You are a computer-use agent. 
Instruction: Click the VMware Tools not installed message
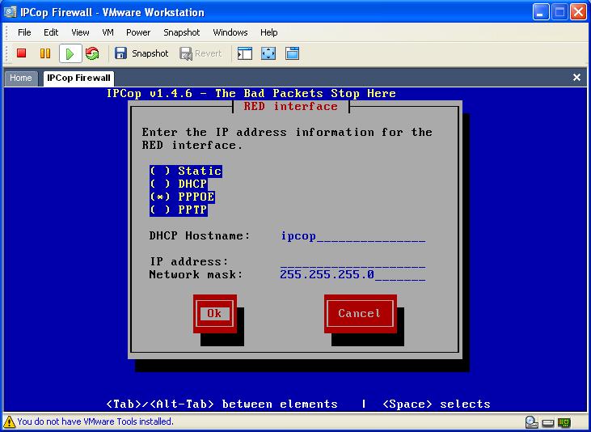[95, 421]
